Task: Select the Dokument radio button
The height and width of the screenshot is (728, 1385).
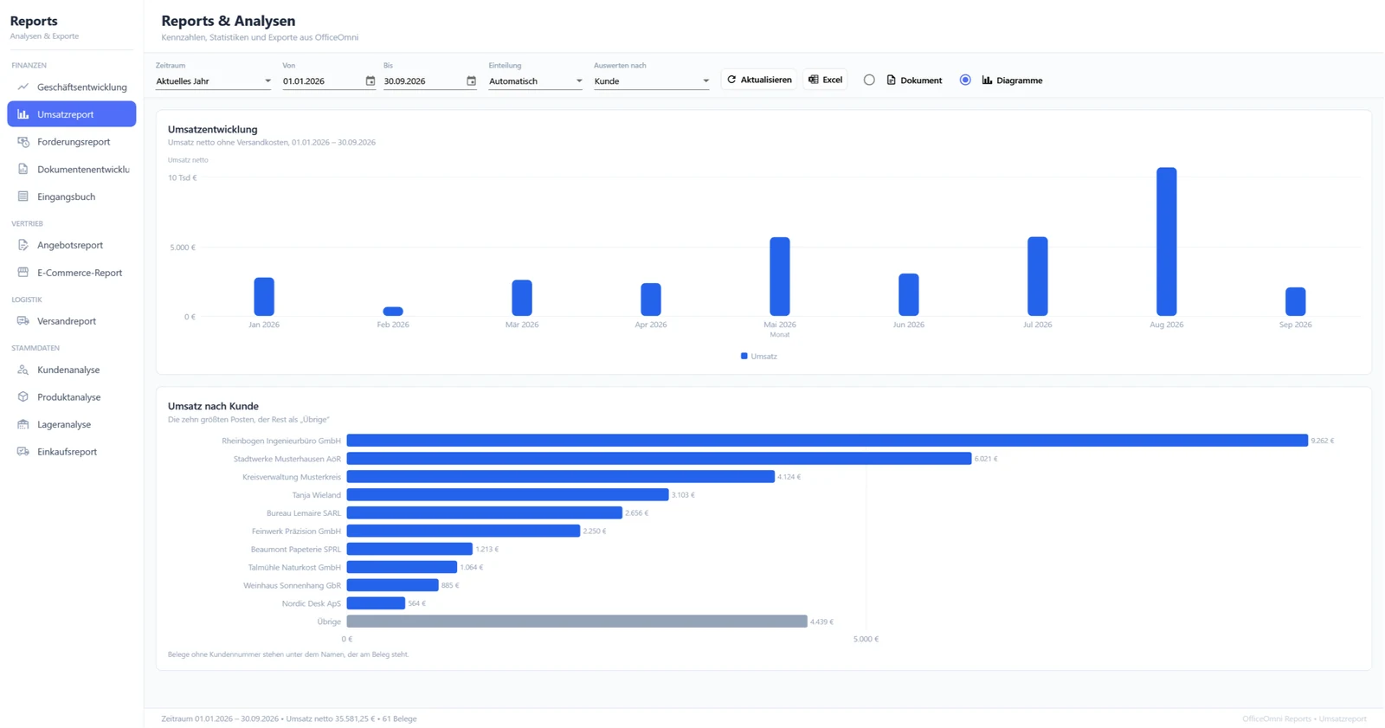Action: point(869,80)
